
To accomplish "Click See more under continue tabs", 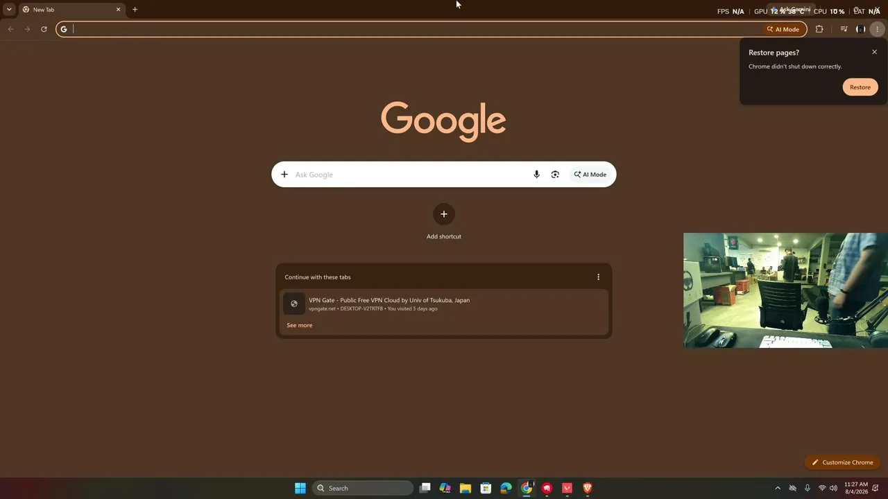I will click(x=300, y=325).
